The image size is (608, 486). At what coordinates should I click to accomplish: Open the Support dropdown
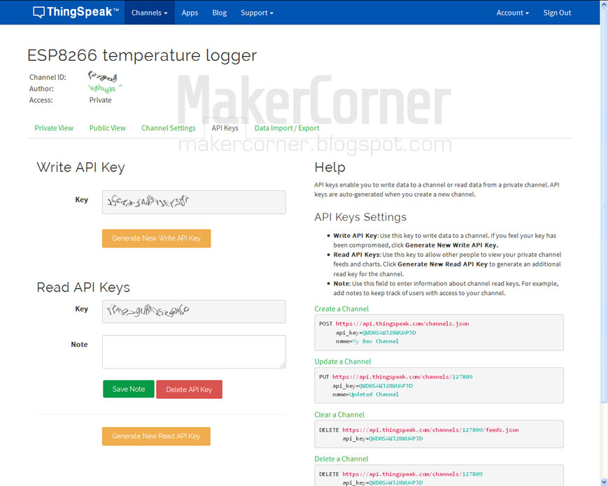tap(256, 12)
